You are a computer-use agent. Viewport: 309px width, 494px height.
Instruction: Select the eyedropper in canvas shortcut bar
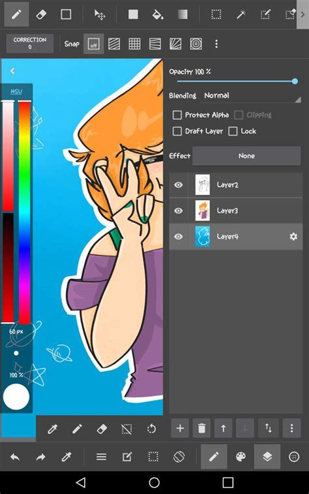pos(52,429)
